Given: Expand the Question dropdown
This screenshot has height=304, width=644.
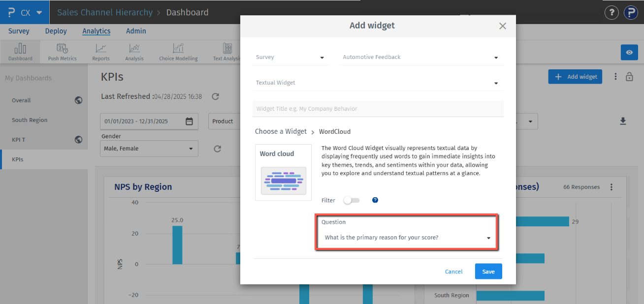Looking at the screenshot, I should pyautogui.click(x=406, y=238).
